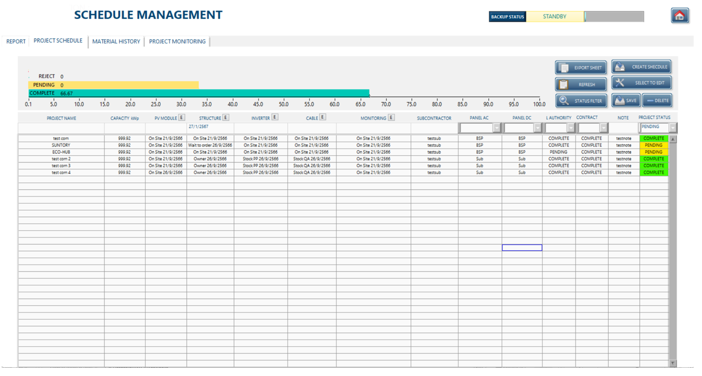Click the 'test com' row Complete status
This screenshot has height=376, width=702.
[654, 139]
